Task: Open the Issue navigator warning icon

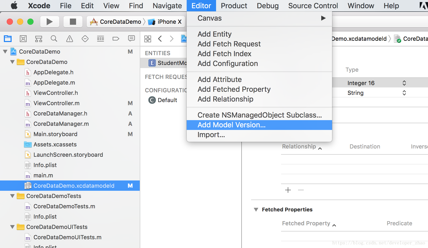Action: tap(70, 39)
